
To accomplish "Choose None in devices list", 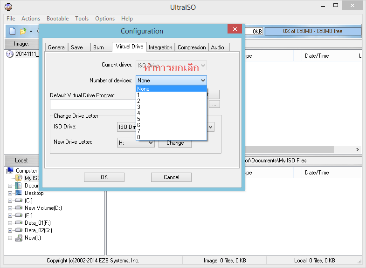I will (171, 89).
